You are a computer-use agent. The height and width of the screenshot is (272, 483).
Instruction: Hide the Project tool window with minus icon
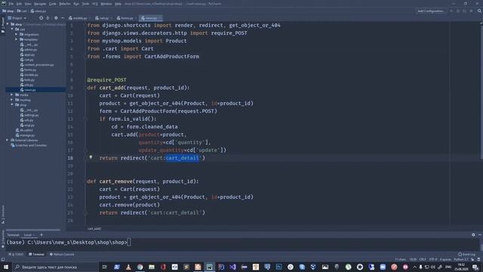point(63,18)
